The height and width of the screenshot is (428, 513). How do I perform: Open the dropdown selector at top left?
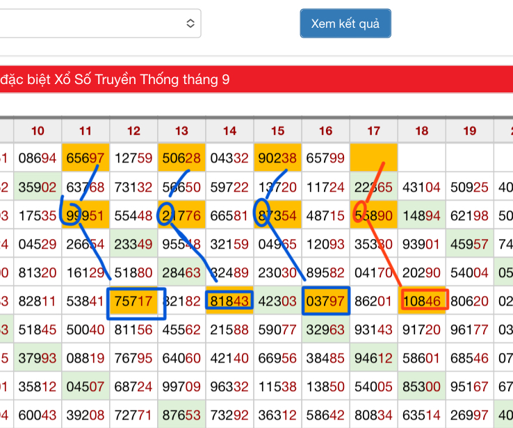click(100, 24)
